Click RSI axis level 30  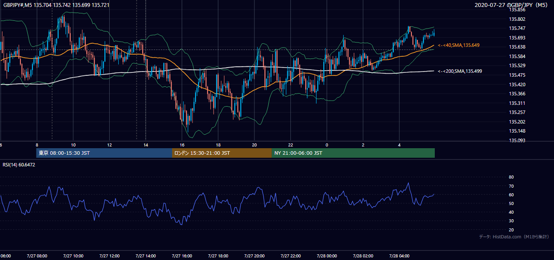(511, 221)
